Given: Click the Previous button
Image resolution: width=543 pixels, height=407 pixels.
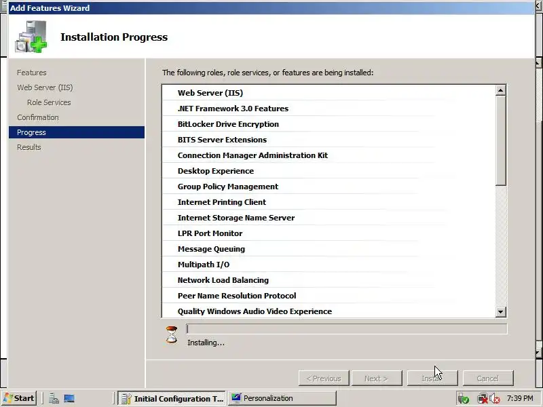Looking at the screenshot, I should tap(324, 379).
